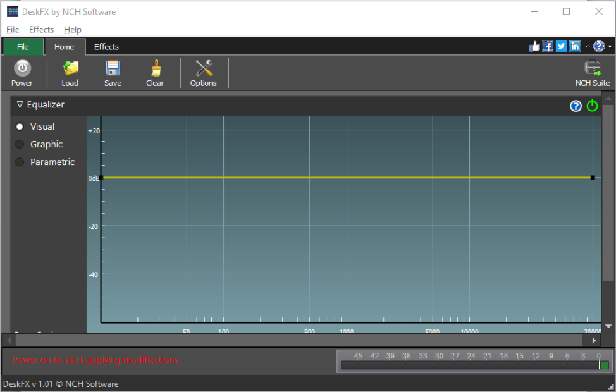Image resolution: width=616 pixels, height=392 pixels.
Task: Click the right scroll arrow below the equalizer
Action: point(593,340)
